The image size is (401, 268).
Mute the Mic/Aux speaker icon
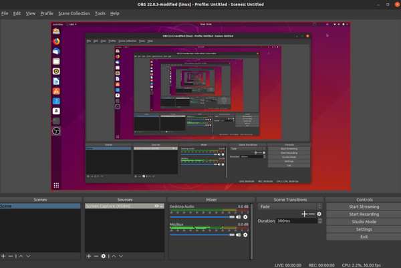click(x=237, y=235)
